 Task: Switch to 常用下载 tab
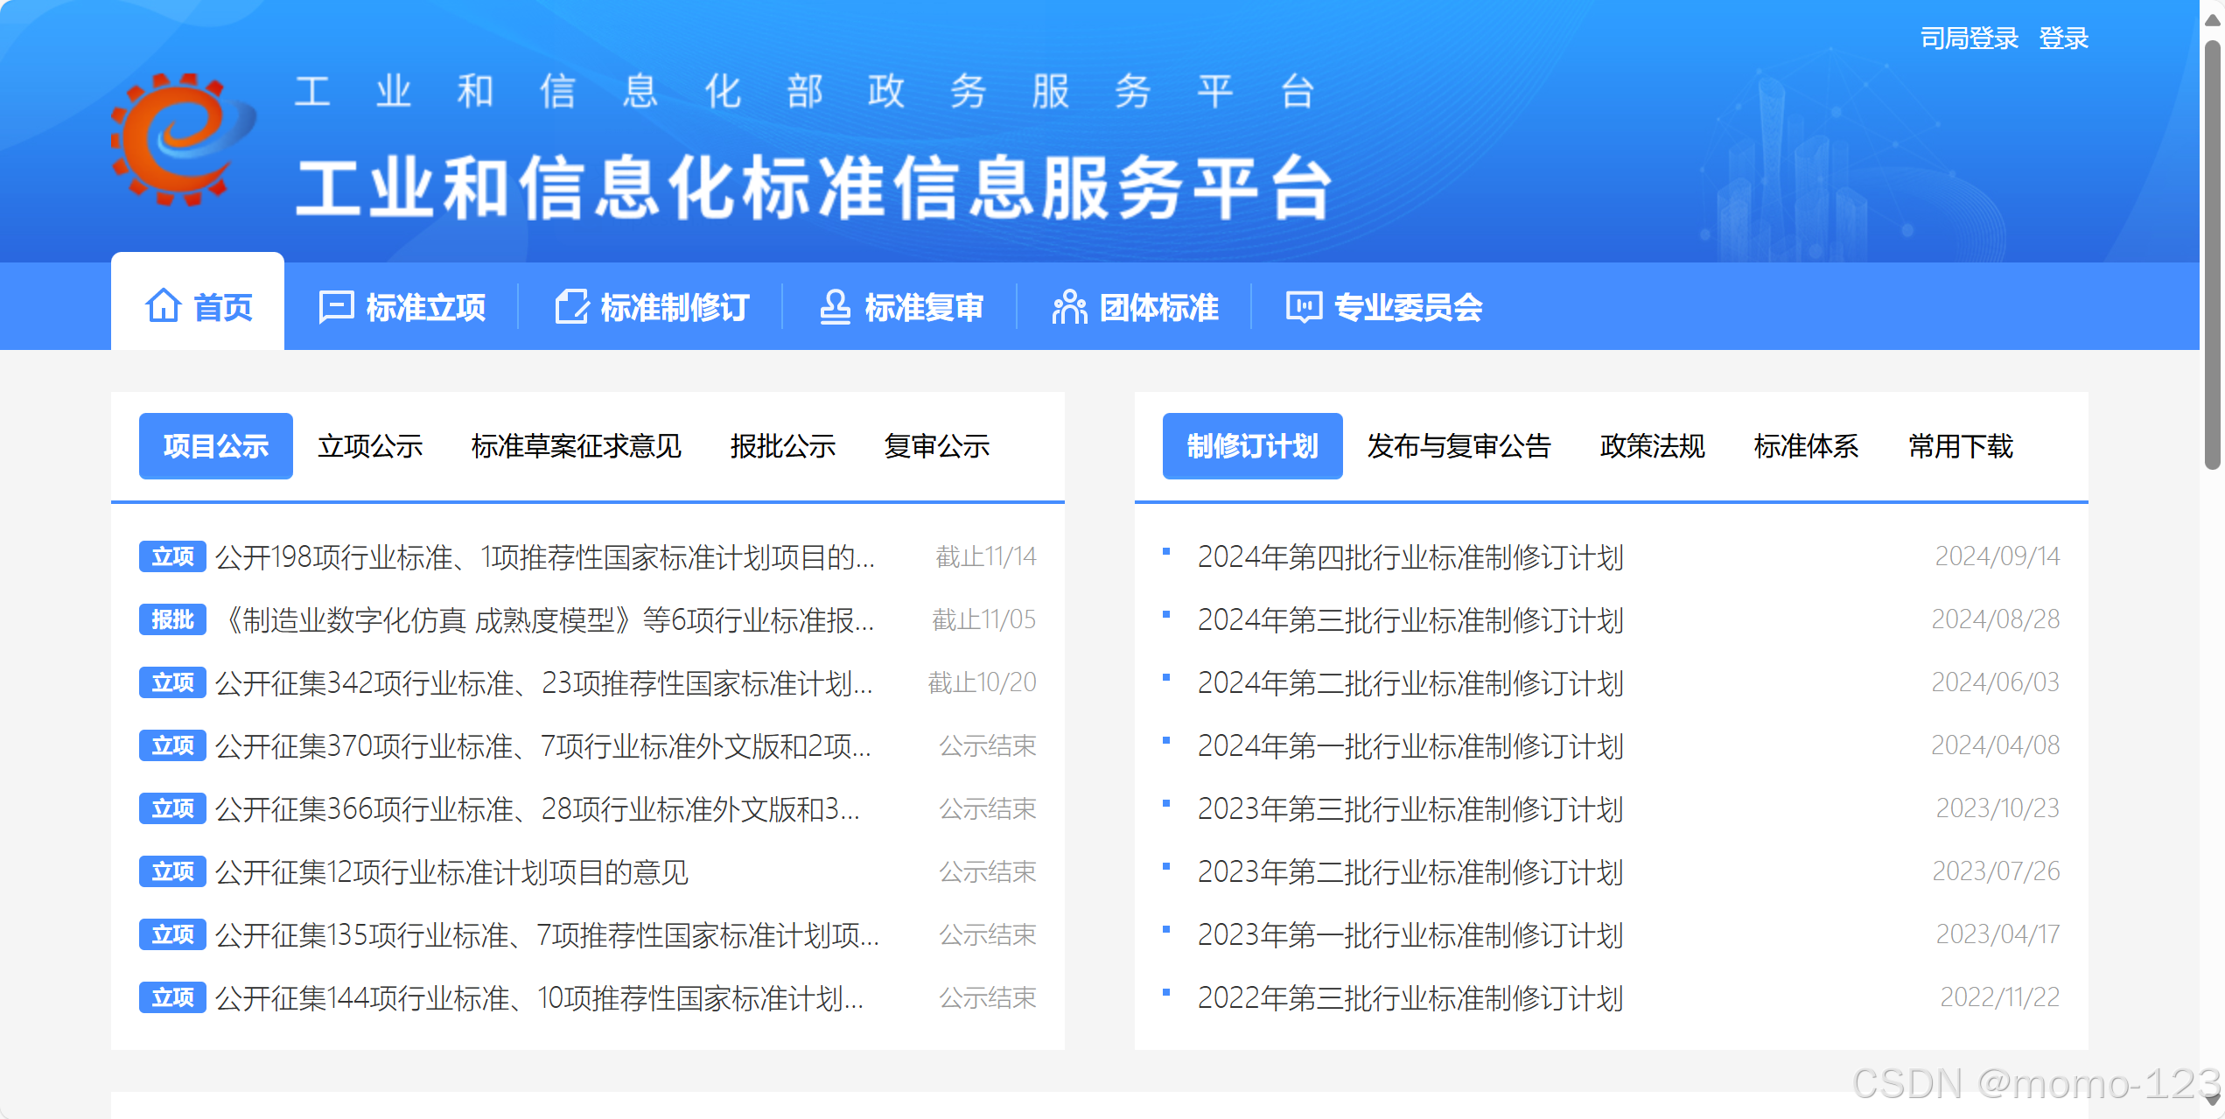[x=1960, y=446]
